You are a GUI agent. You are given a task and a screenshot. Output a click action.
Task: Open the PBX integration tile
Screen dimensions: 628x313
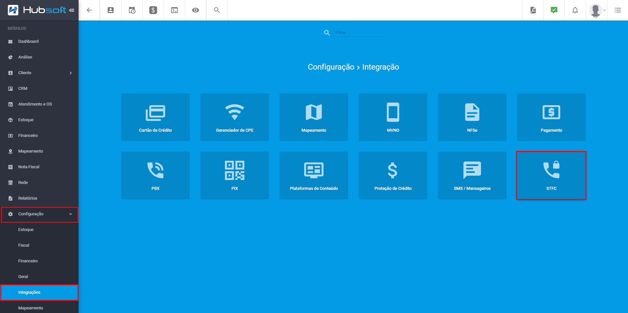click(x=155, y=175)
